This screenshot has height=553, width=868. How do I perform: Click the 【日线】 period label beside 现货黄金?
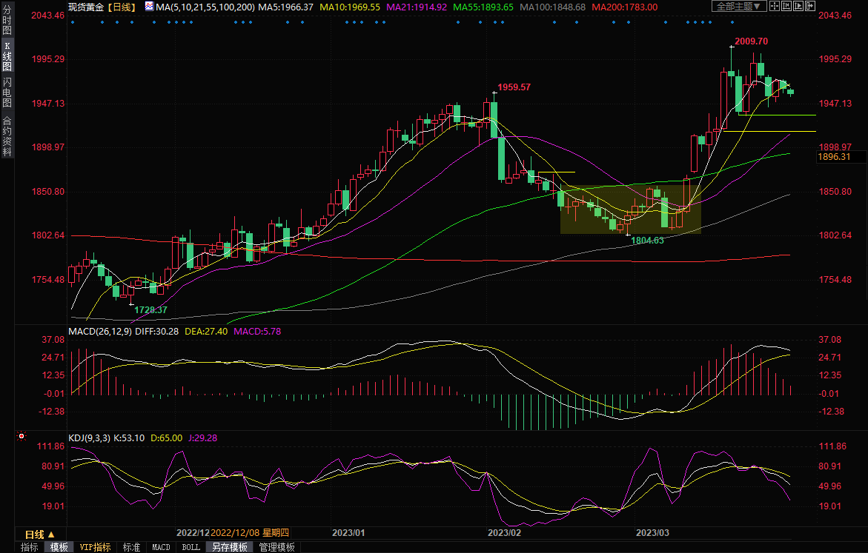point(120,7)
